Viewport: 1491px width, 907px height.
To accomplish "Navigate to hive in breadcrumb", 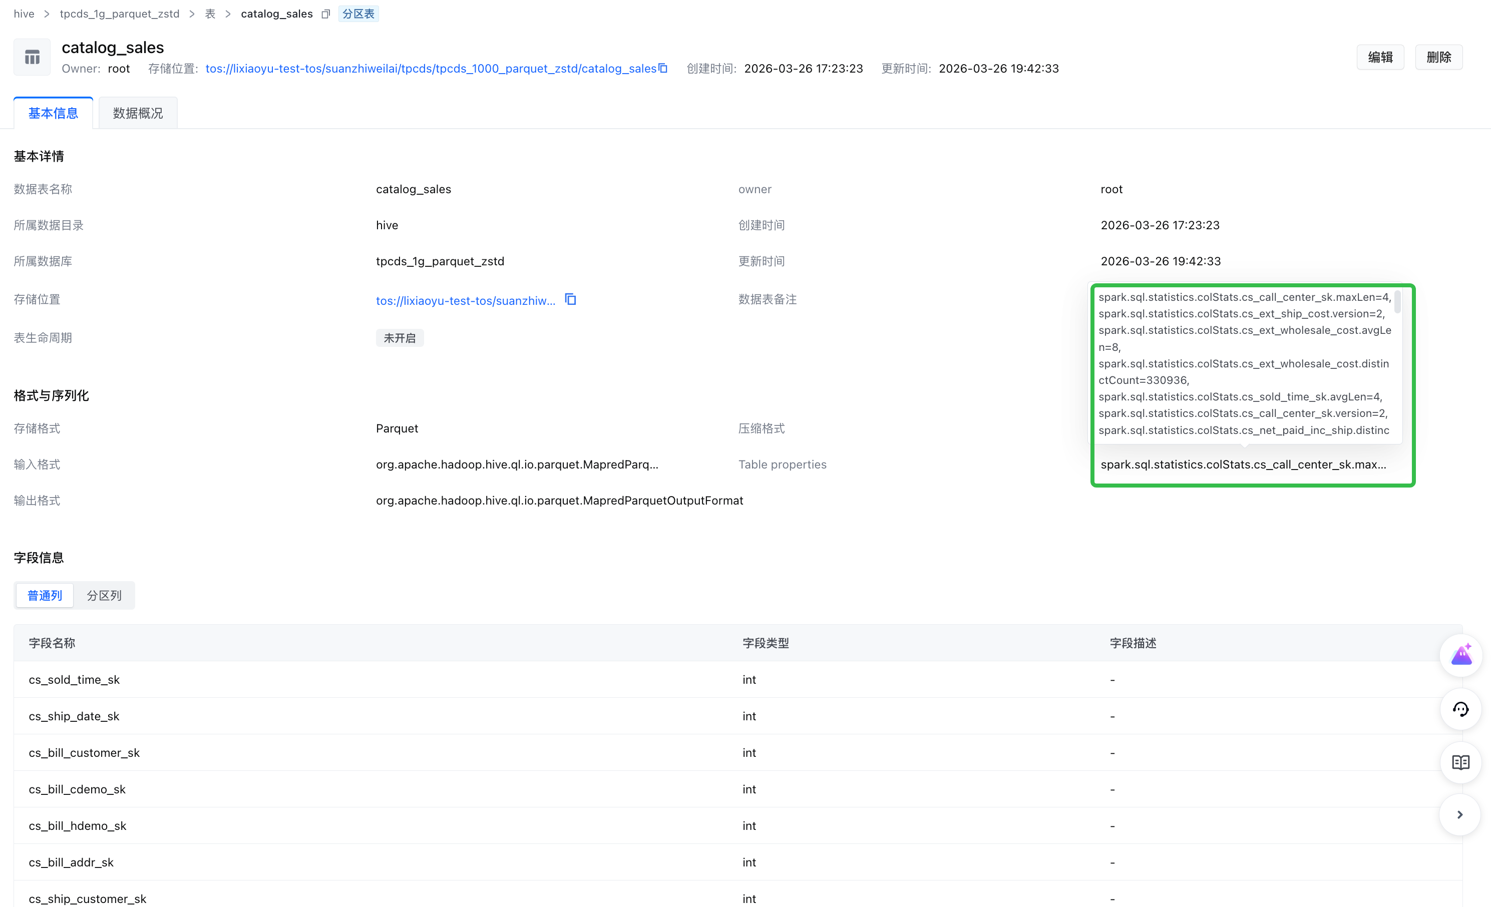I will pos(24,14).
